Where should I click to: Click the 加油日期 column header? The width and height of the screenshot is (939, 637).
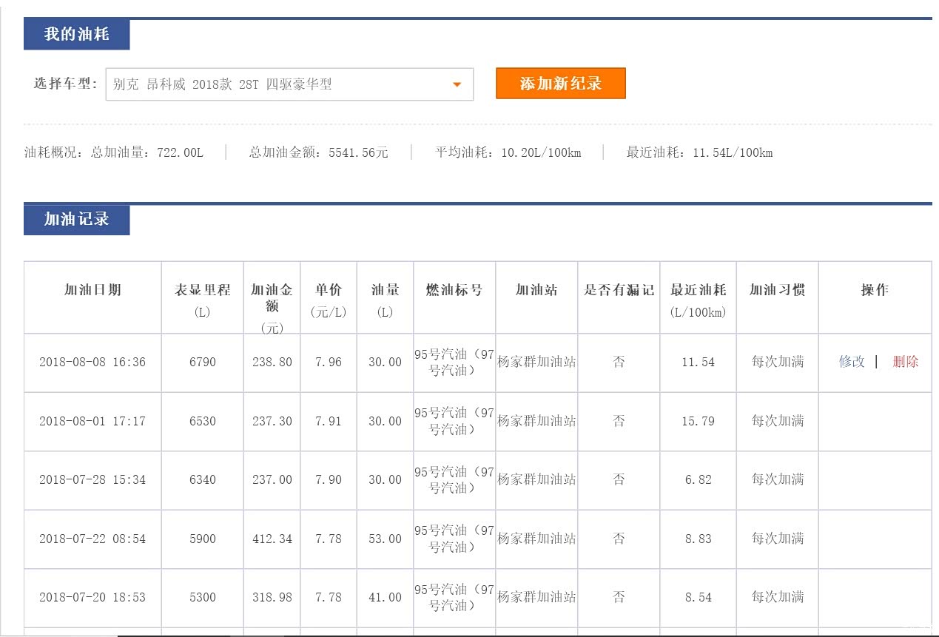pyautogui.click(x=92, y=290)
